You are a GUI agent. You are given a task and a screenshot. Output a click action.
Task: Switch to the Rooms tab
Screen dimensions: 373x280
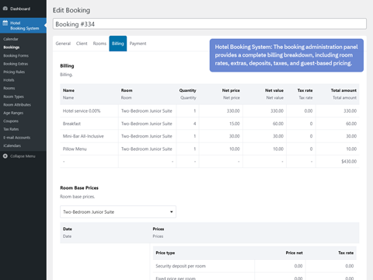pyautogui.click(x=99, y=44)
